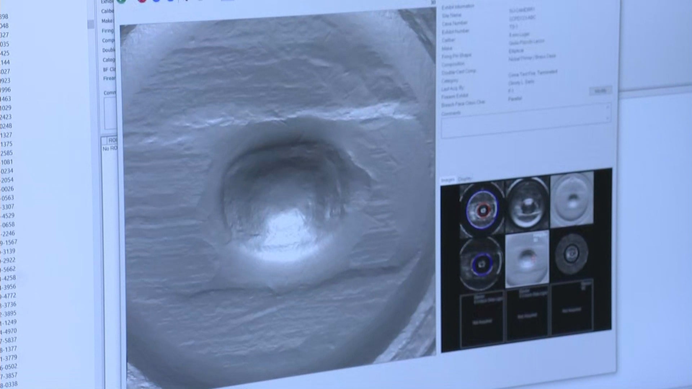
Task: Select list entry ending in -4529
Action: point(7,216)
